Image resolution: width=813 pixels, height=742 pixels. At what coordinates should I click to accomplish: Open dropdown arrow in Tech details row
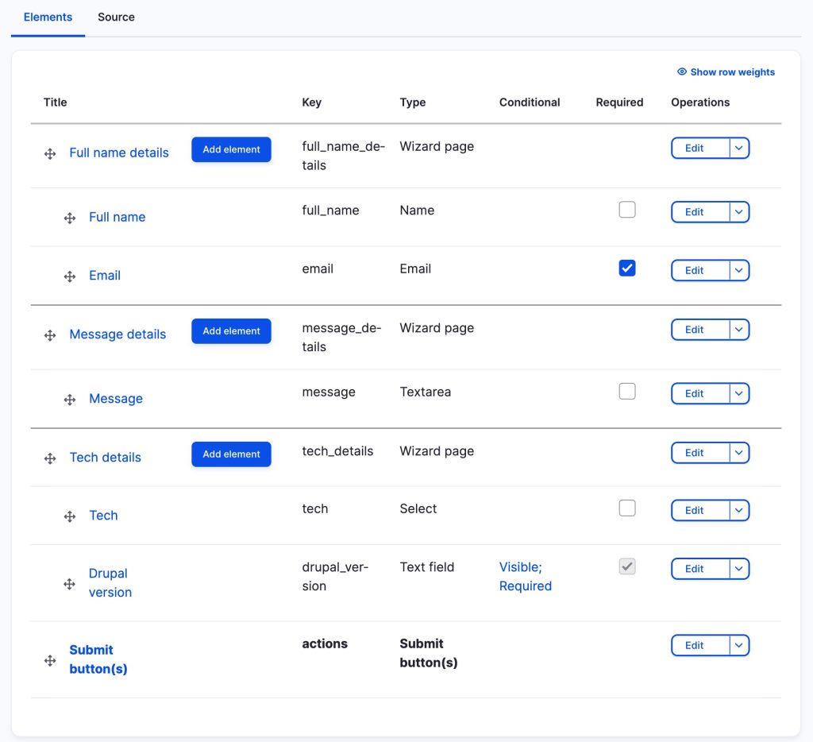[x=739, y=453]
